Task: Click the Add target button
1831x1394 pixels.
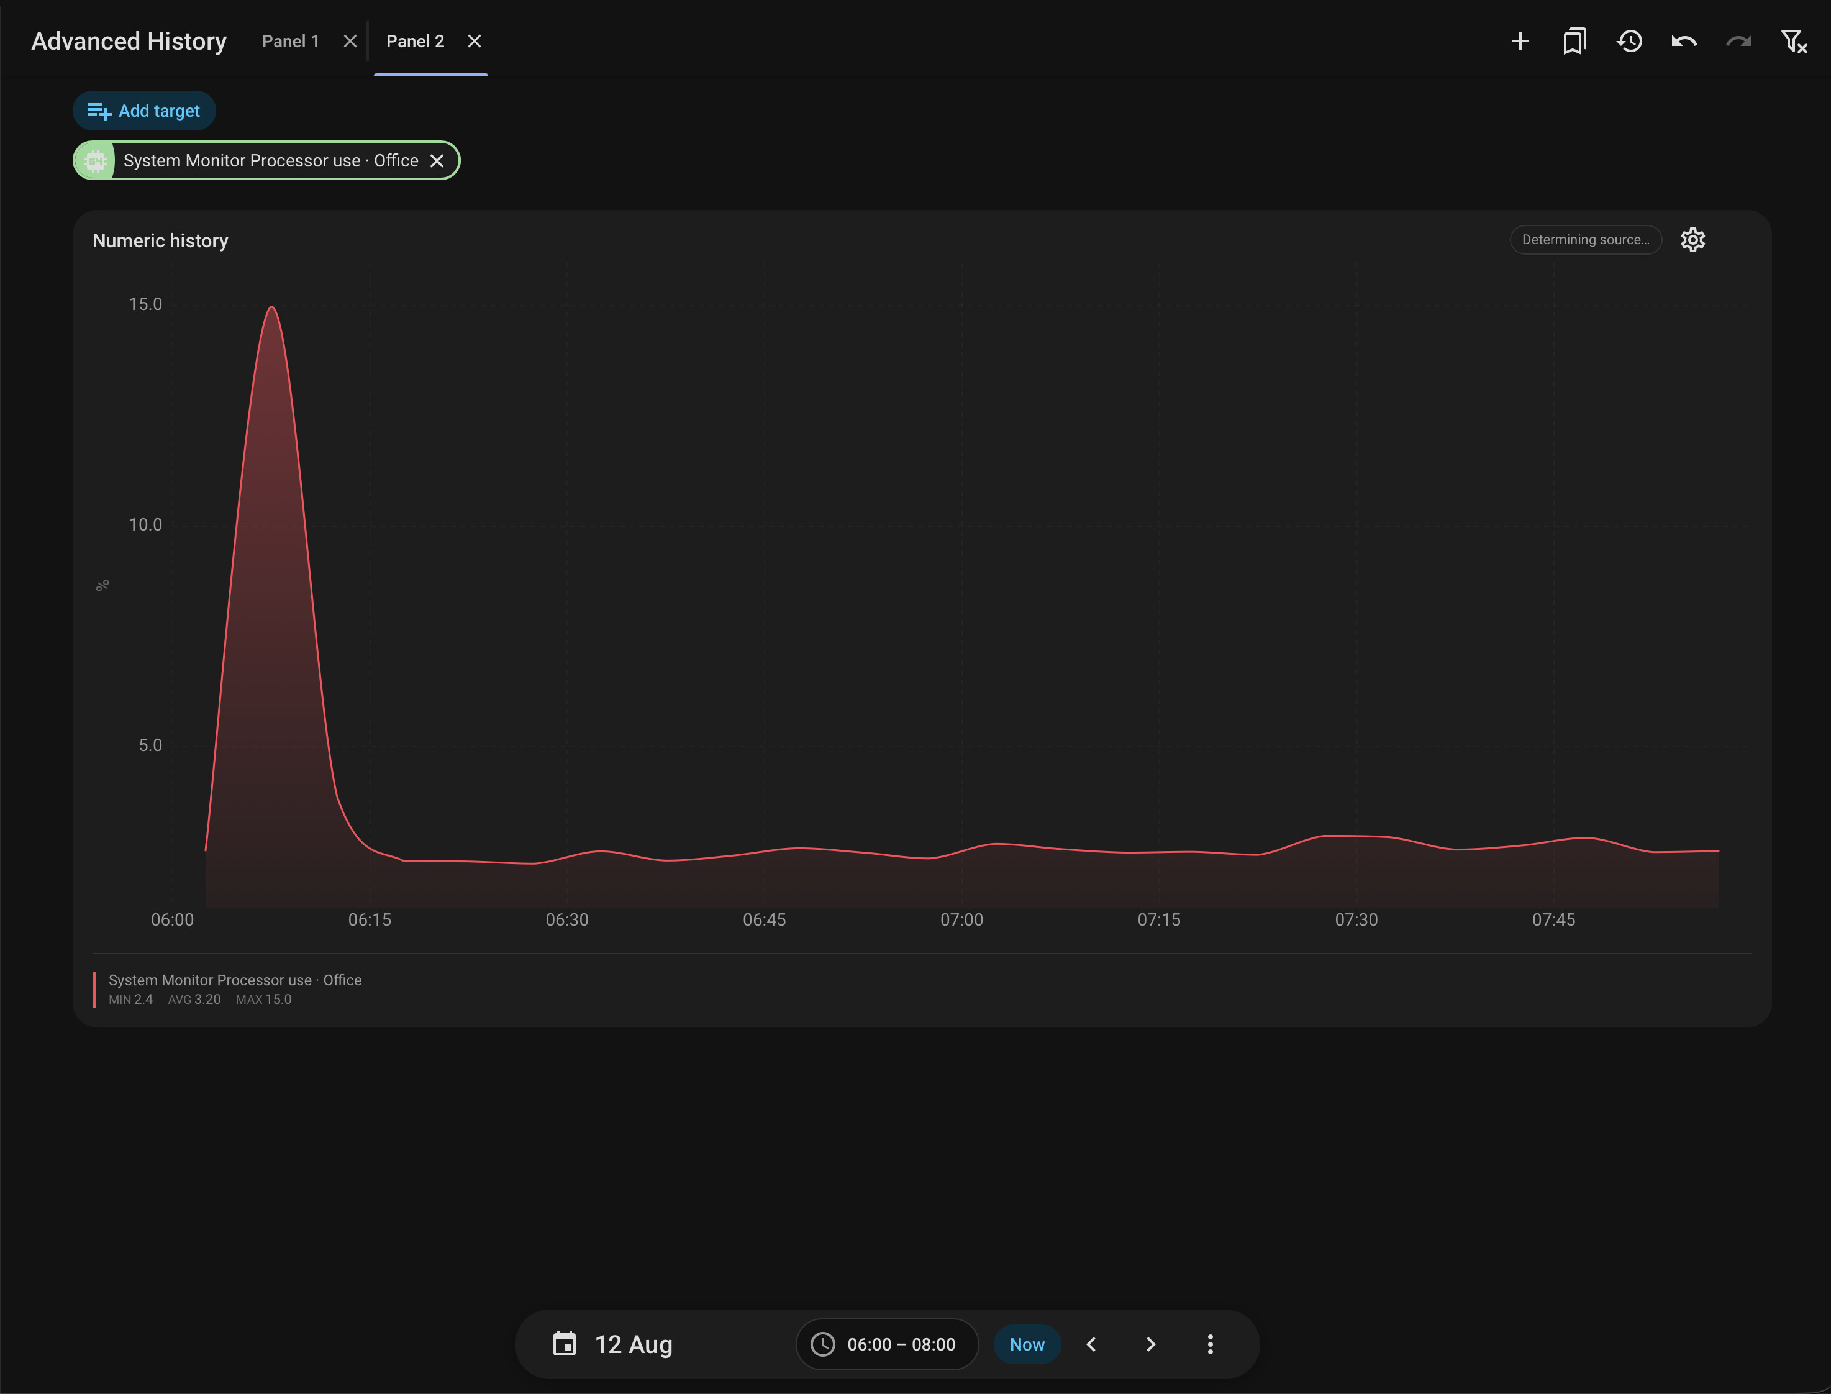Action: [144, 111]
